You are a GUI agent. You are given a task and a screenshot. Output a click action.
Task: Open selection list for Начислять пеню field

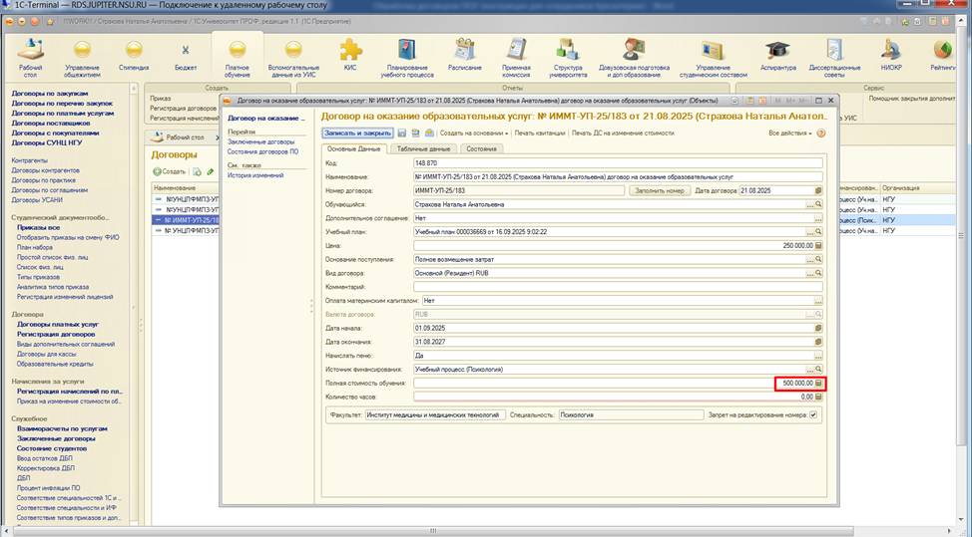pyautogui.click(x=818, y=356)
